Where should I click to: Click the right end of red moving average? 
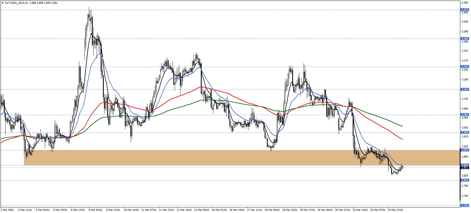click(x=402, y=139)
